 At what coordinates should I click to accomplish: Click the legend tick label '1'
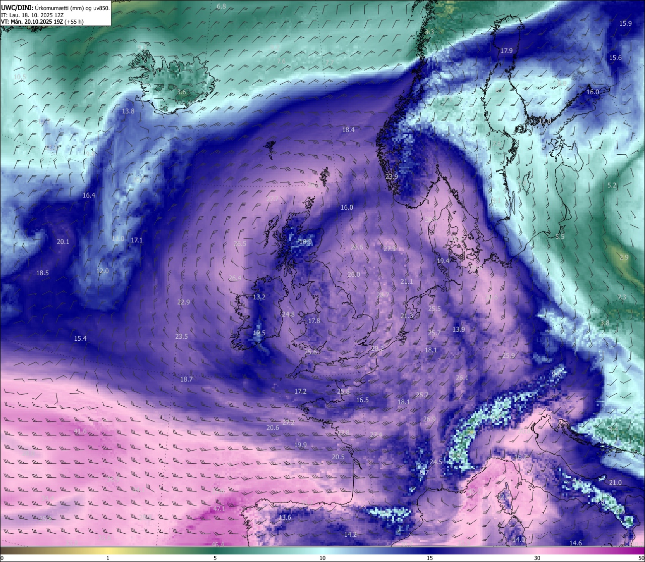pyautogui.click(x=108, y=558)
